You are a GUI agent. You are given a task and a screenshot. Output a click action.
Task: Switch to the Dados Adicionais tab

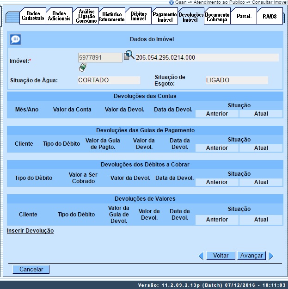pyautogui.click(x=59, y=16)
